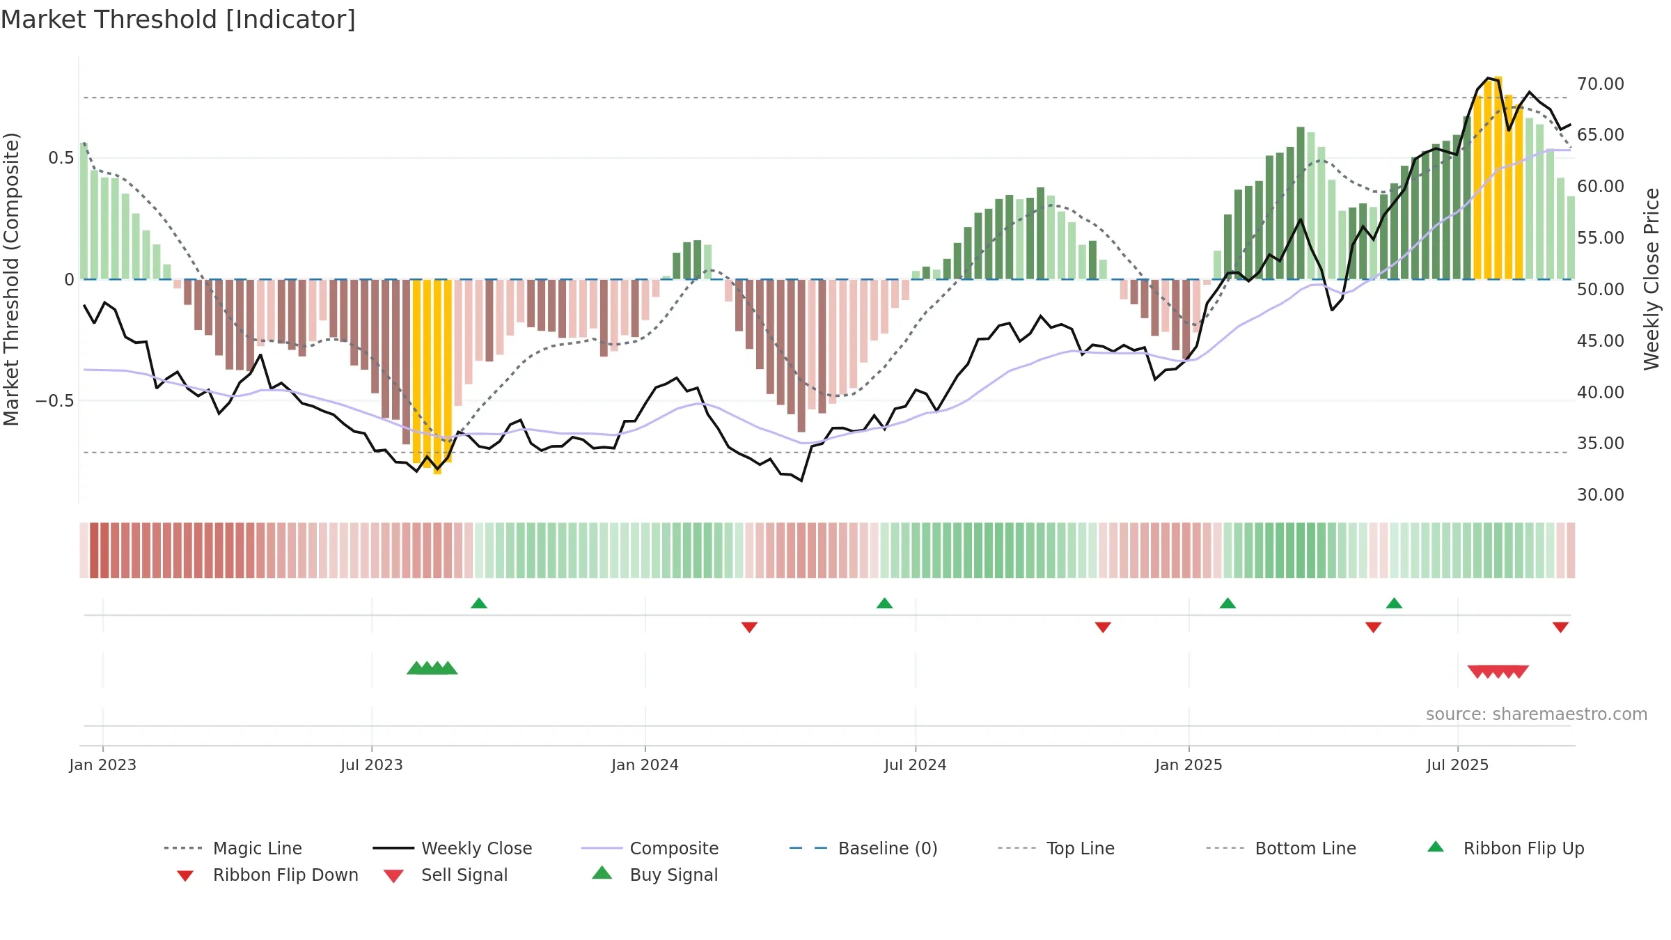This screenshot has width=1671, height=940.
Task: Click the 40.00 price axis label
Action: tap(1601, 393)
